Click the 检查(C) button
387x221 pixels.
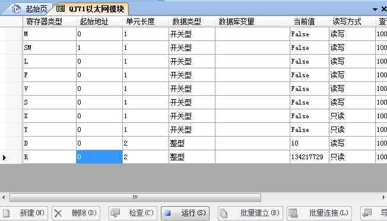coord(133,213)
